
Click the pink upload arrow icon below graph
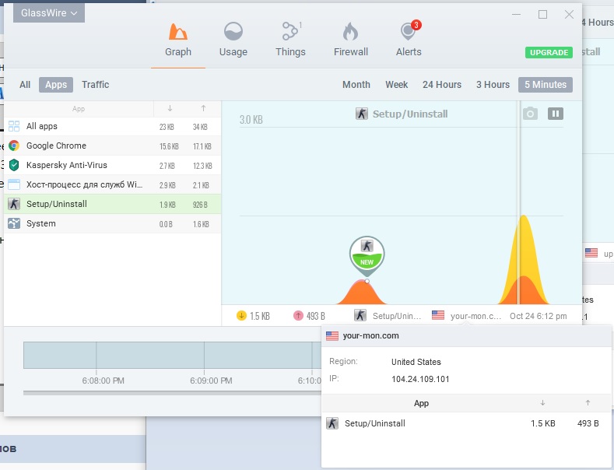tap(298, 316)
